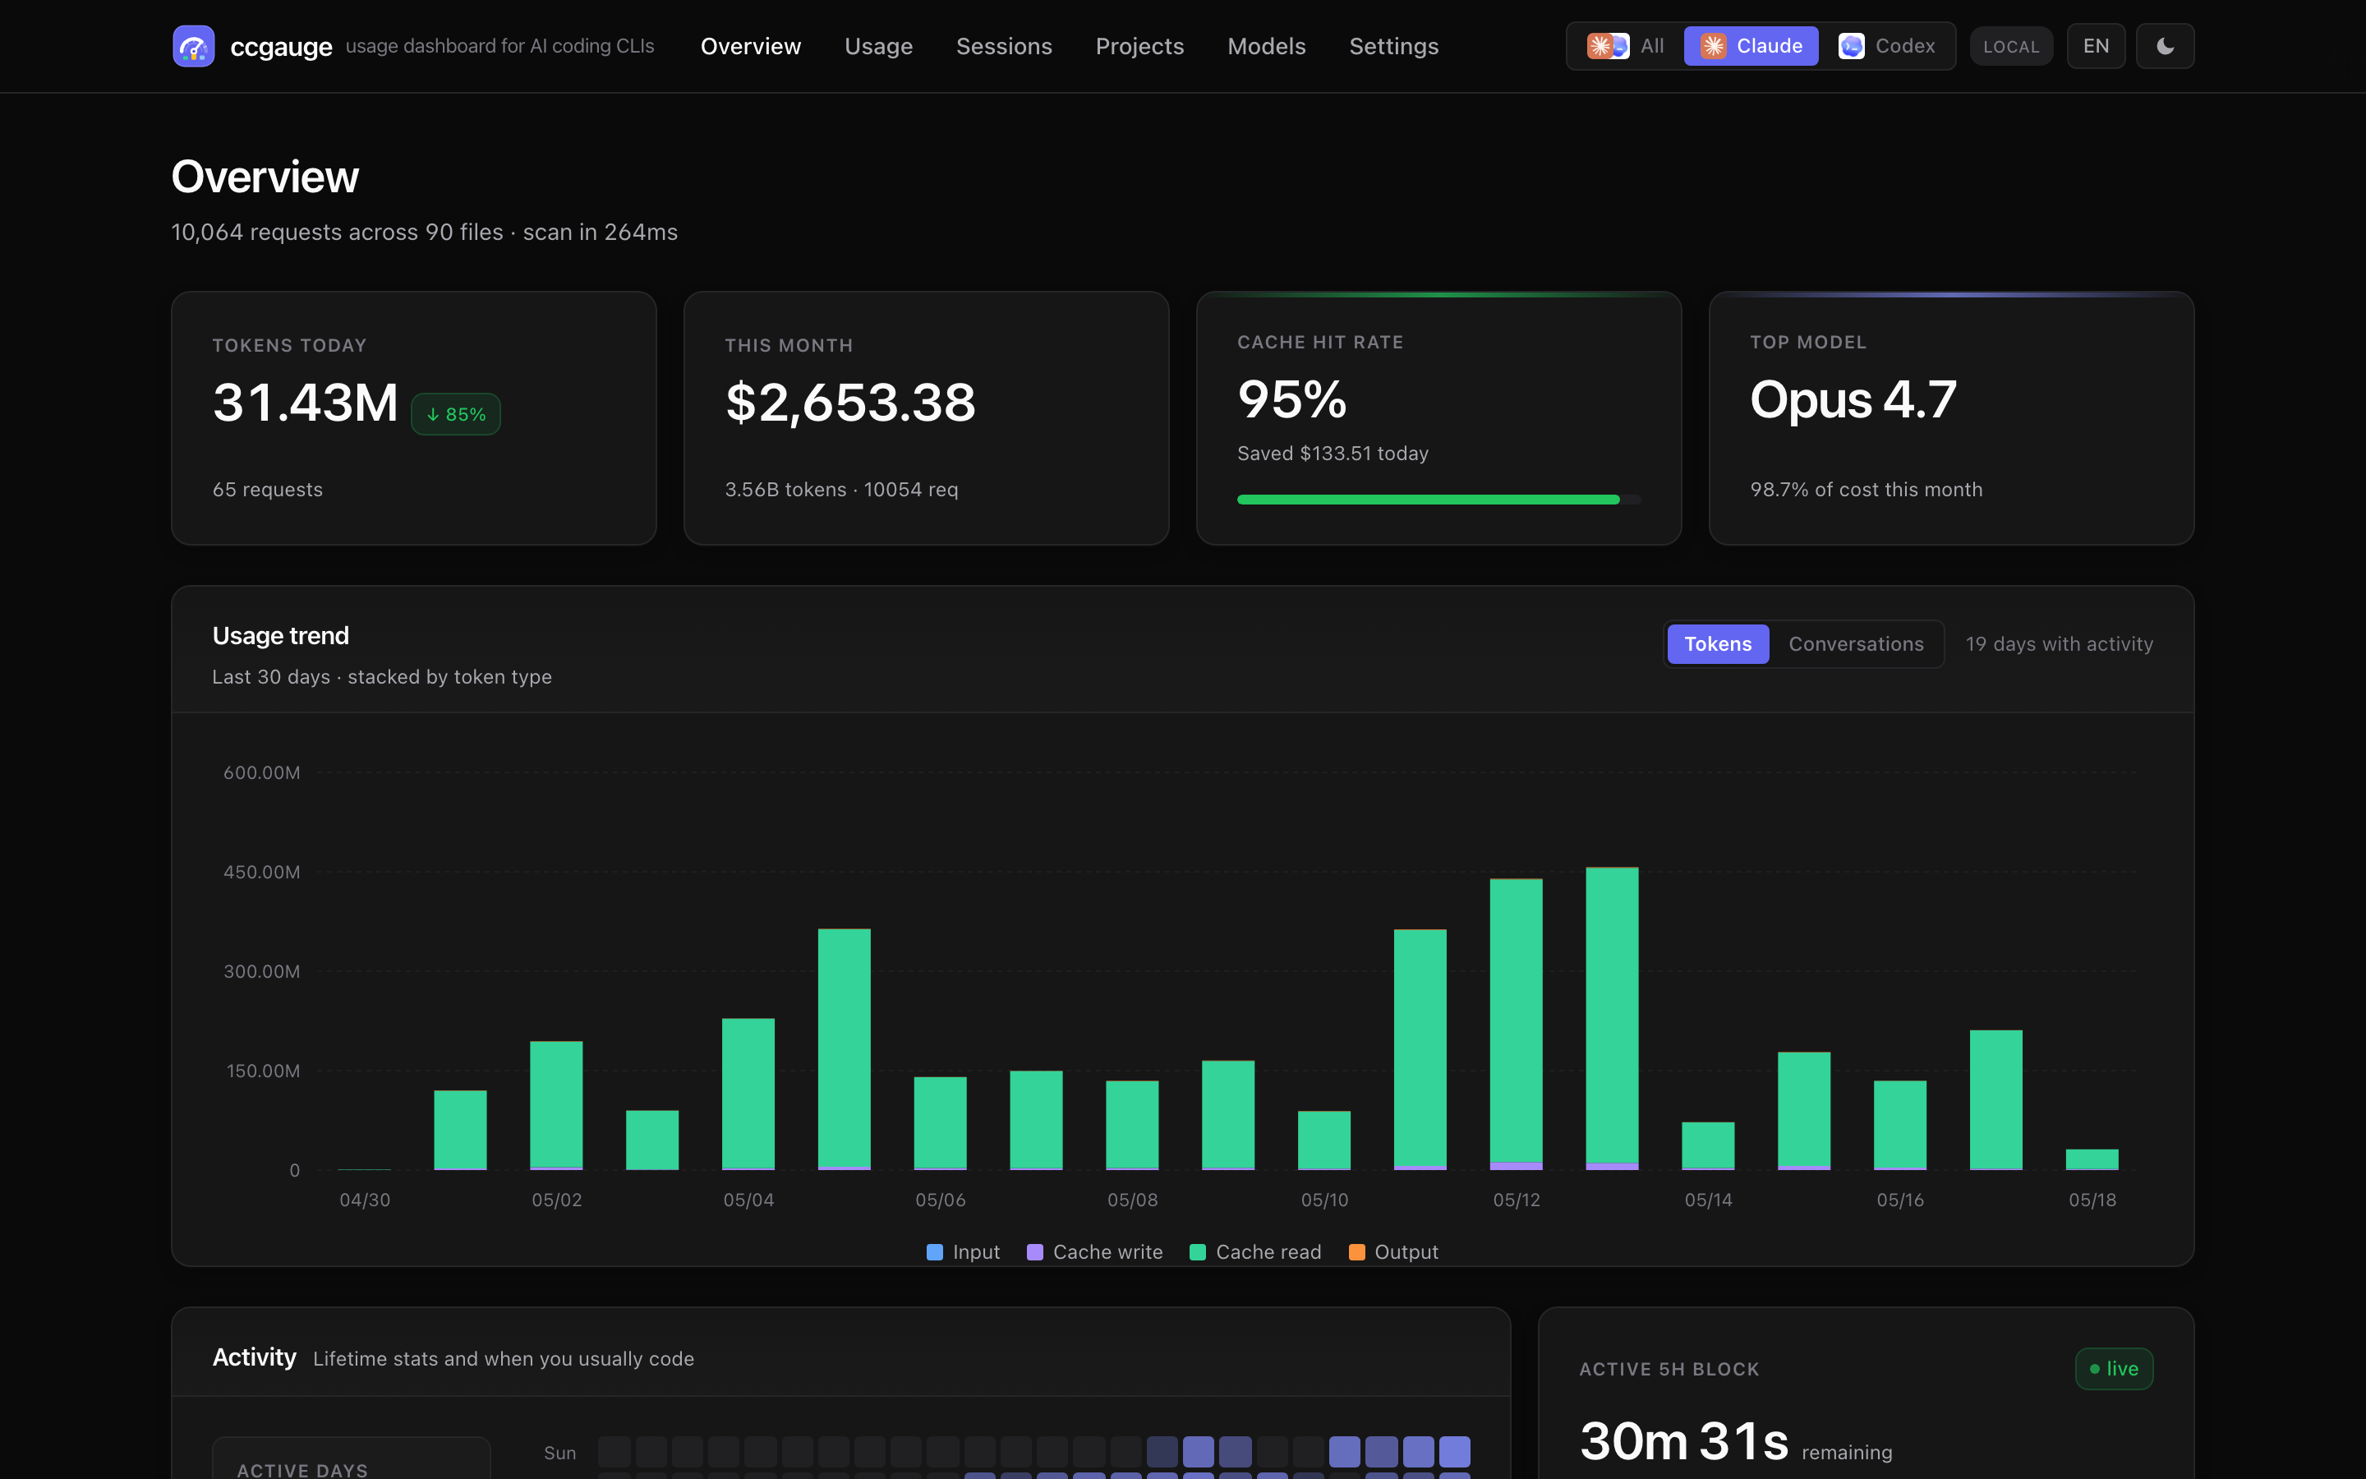The width and height of the screenshot is (2366, 1479).
Task: Click "Saved $133.51 today" text
Action: coord(1333,453)
